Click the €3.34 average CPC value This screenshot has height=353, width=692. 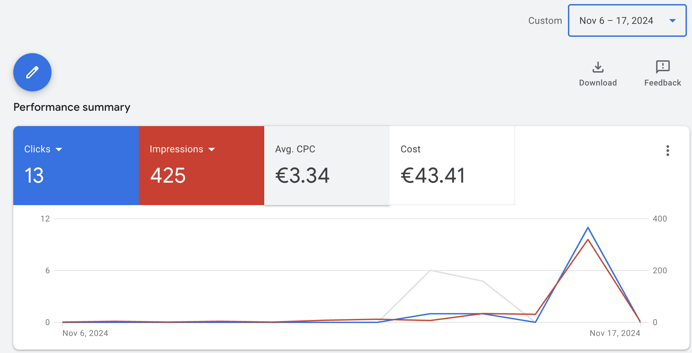coord(302,175)
